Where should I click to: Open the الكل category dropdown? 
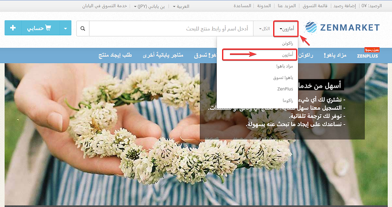264,29
